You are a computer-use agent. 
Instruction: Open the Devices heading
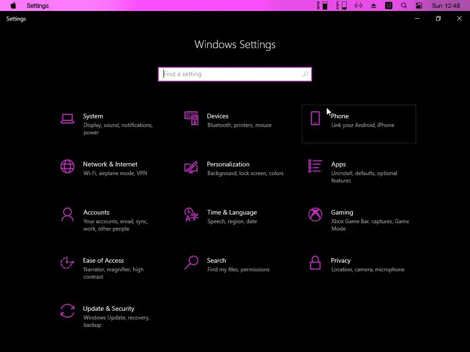click(x=218, y=116)
